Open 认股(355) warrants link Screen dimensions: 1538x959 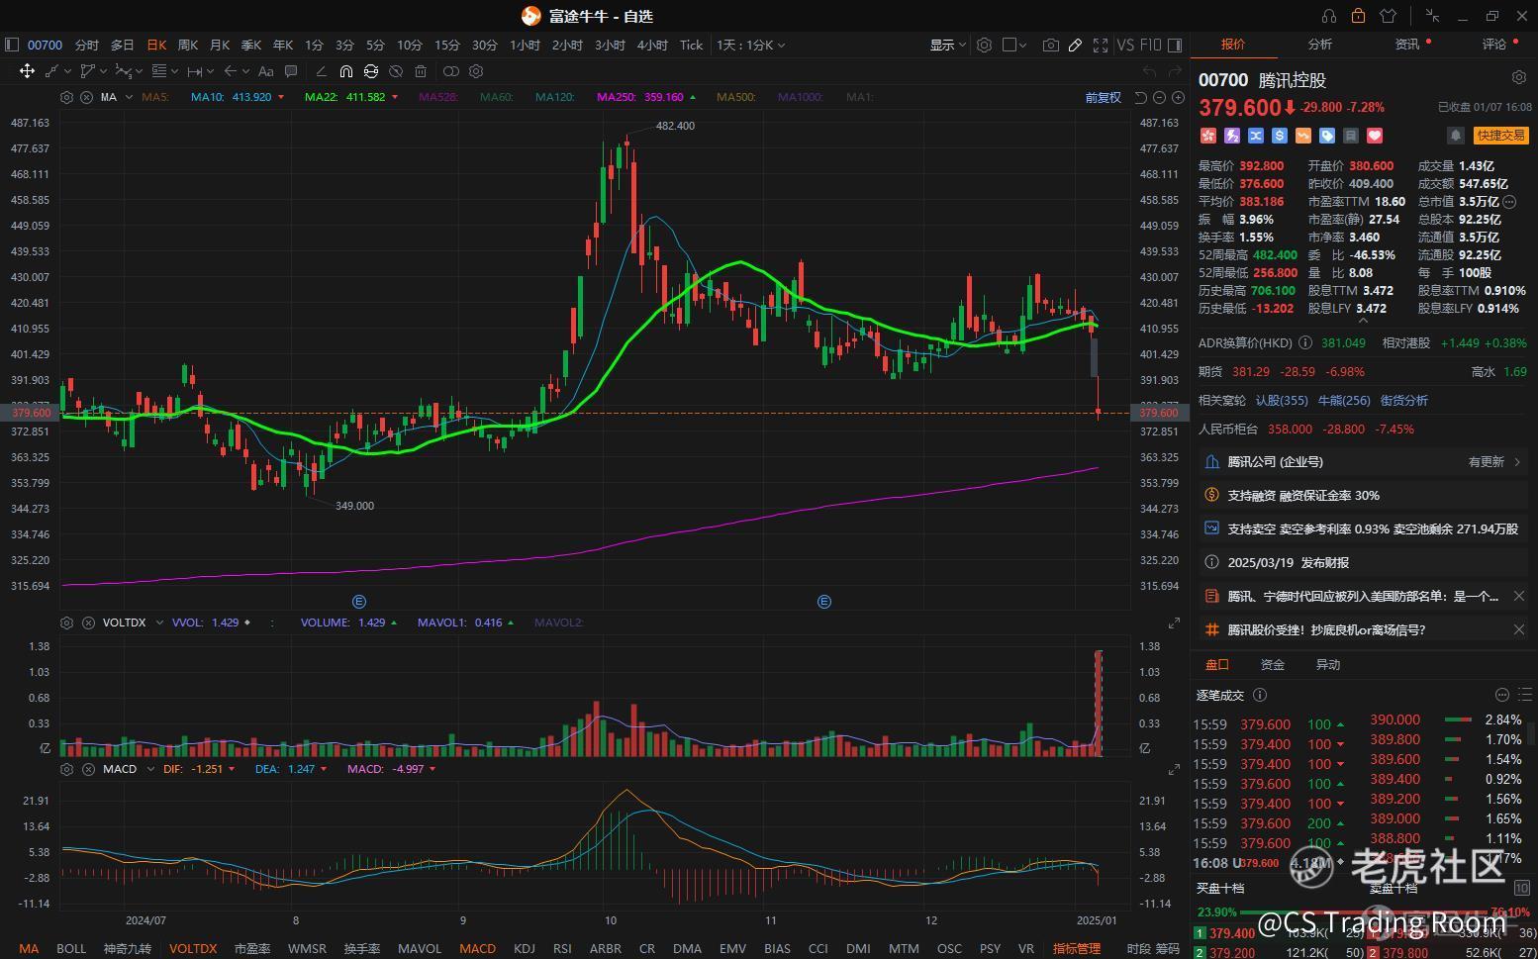(1282, 401)
